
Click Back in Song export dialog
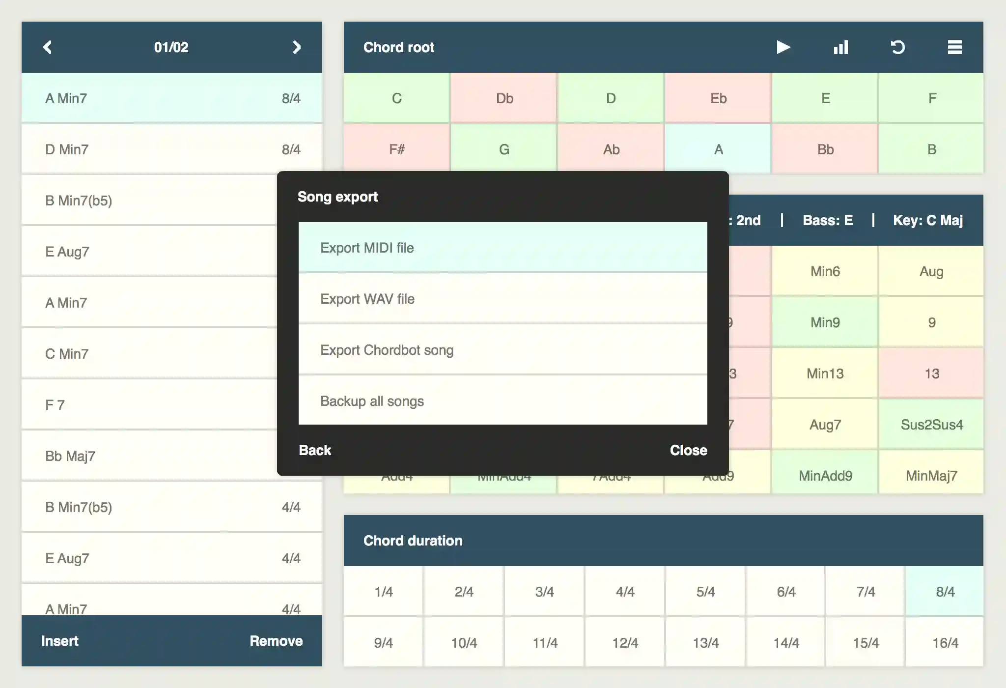pos(315,450)
